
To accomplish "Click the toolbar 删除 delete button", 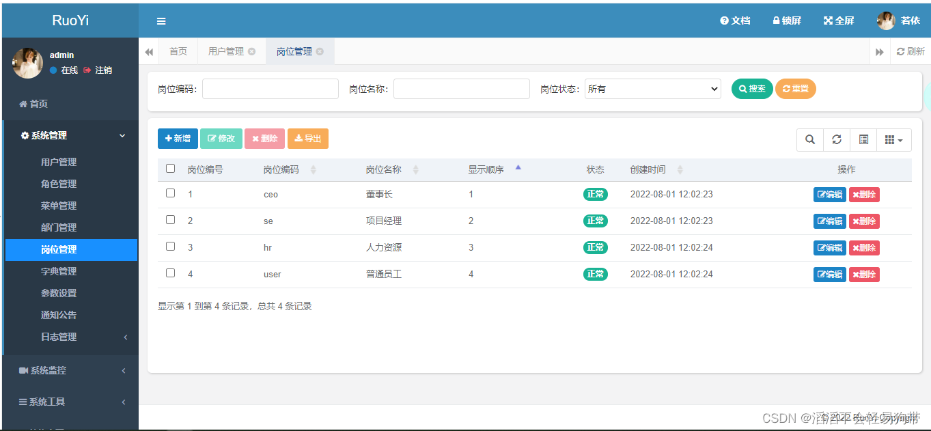I will pyautogui.click(x=264, y=139).
